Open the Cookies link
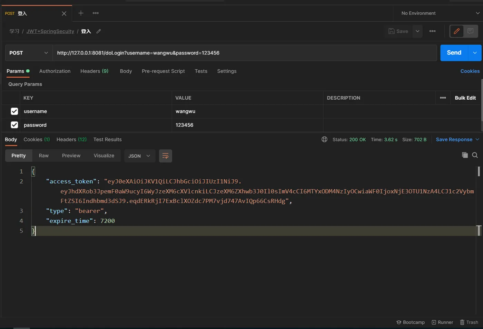 click(470, 71)
